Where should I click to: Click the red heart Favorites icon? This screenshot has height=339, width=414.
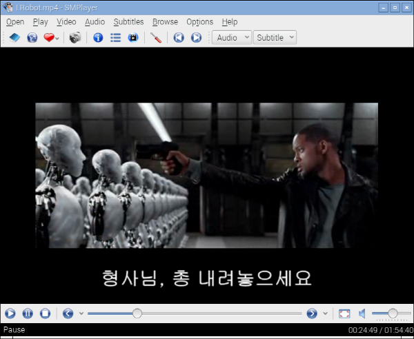[49, 37]
